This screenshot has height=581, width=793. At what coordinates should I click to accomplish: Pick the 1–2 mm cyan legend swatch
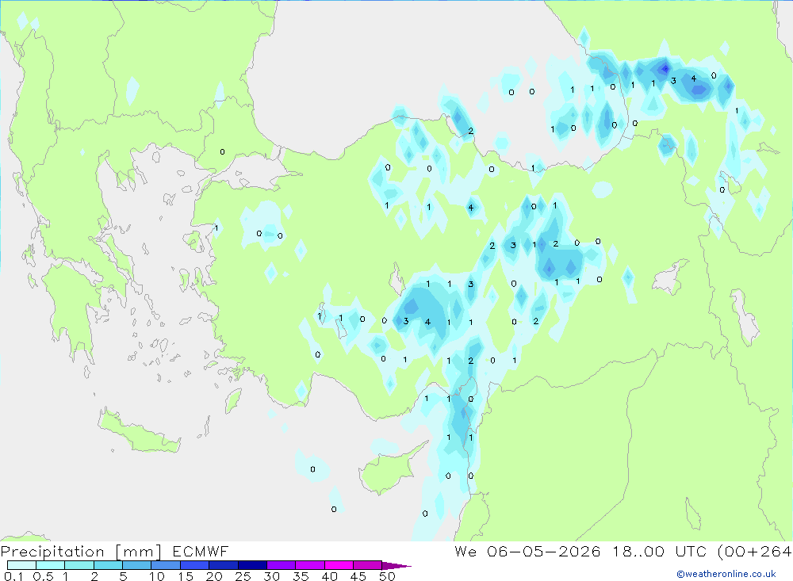pos(79,565)
